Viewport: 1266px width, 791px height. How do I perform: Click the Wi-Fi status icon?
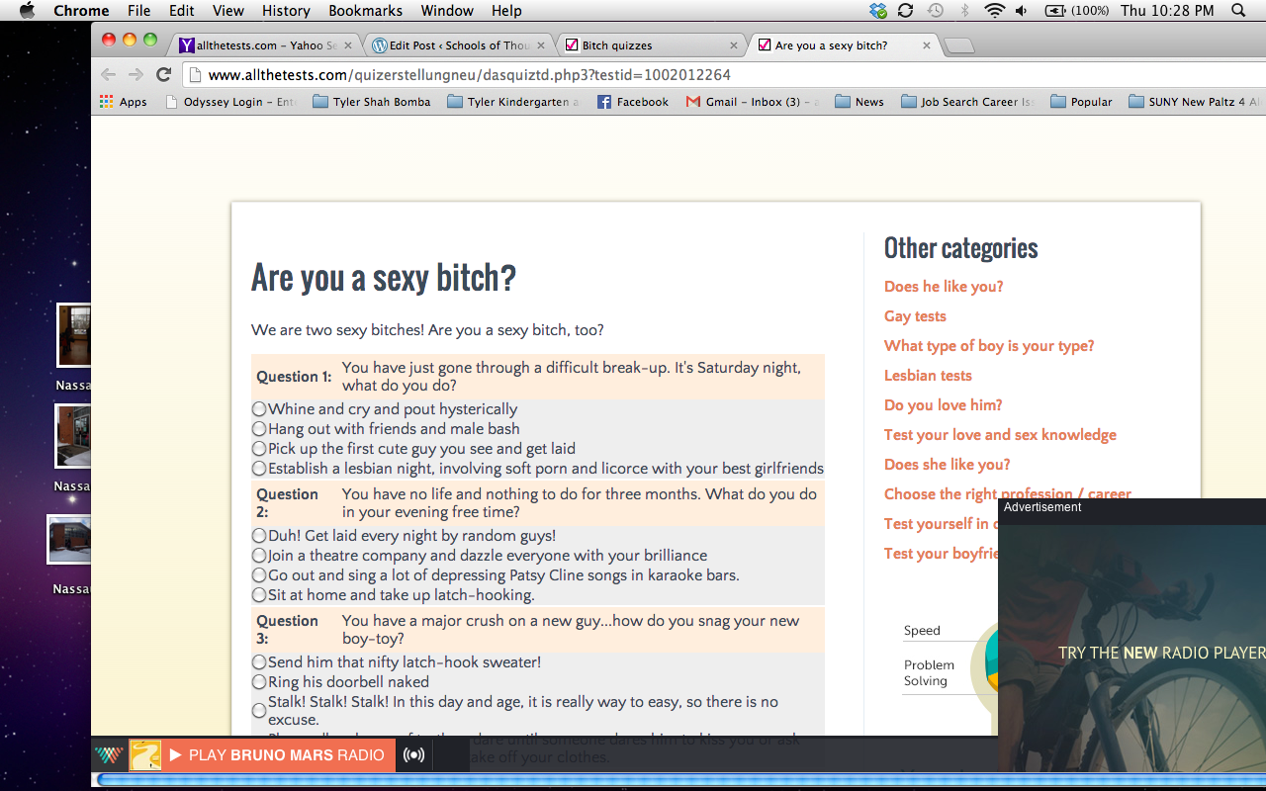pyautogui.click(x=993, y=11)
